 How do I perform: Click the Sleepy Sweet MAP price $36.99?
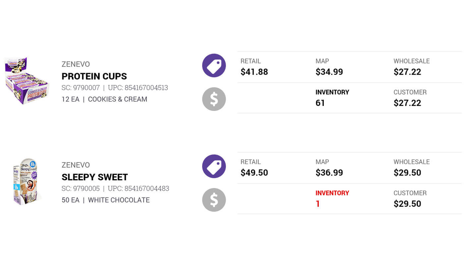click(329, 173)
